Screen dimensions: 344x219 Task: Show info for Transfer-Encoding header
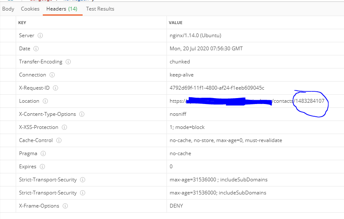[x=68, y=62]
